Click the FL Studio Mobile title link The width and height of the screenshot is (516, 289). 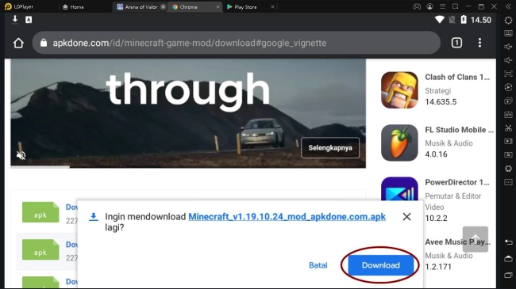coord(459,130)
